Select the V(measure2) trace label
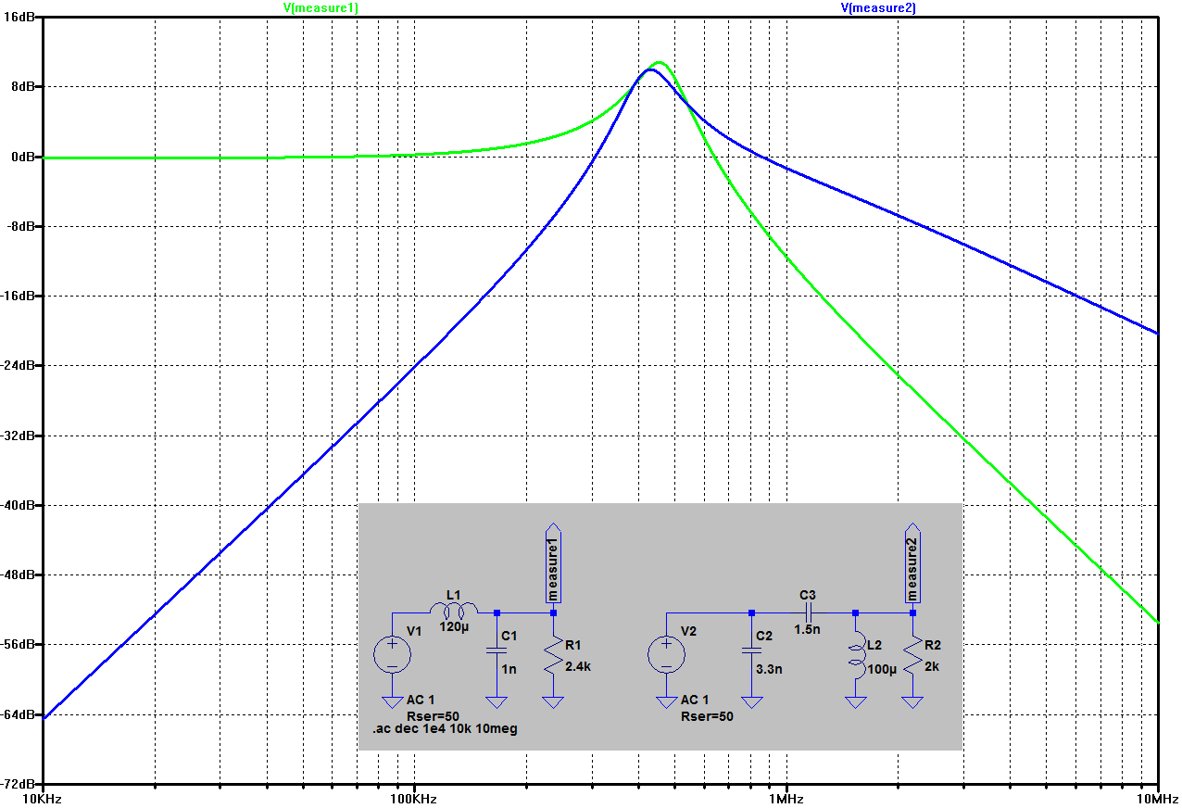 tap(878, 7)
